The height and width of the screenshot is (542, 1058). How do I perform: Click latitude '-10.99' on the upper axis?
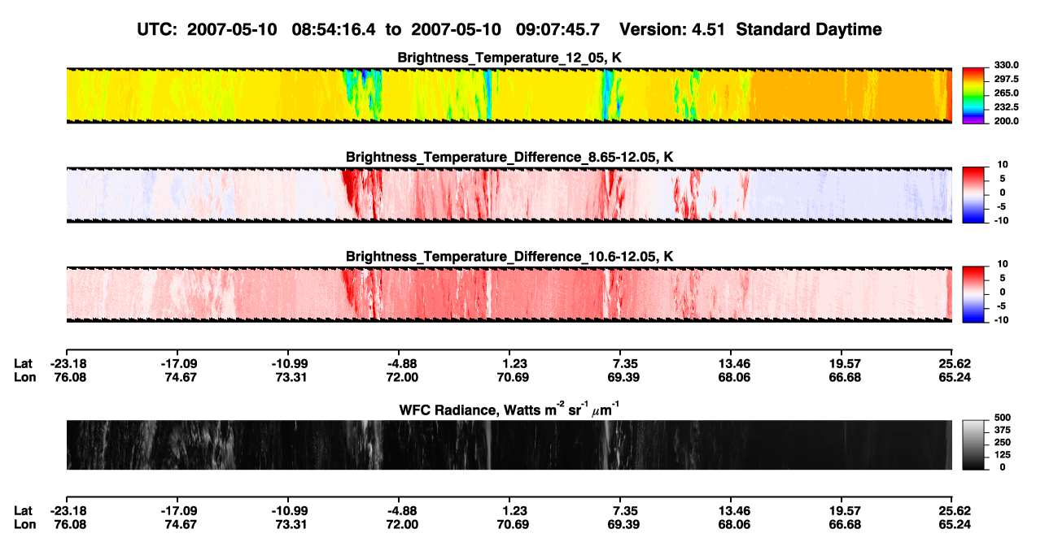(x=288, y=363)
